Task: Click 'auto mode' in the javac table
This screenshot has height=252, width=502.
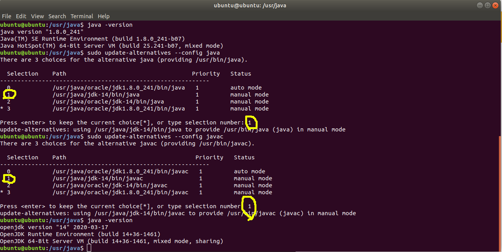Action: [249, 171]
